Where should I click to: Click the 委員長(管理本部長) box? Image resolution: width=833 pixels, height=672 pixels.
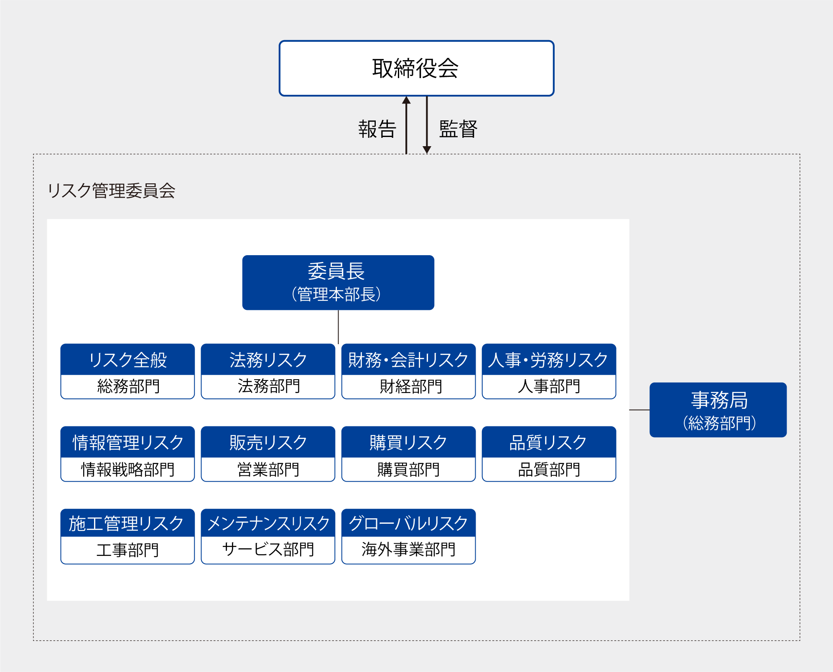coord(338,283)
